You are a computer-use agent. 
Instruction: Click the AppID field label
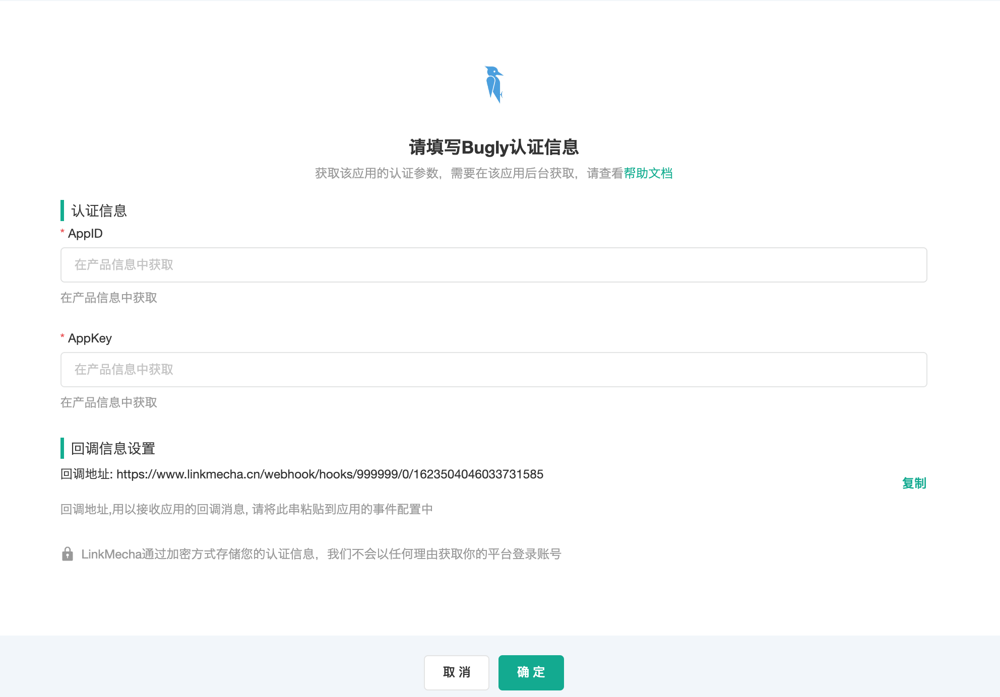pos(85,234)
